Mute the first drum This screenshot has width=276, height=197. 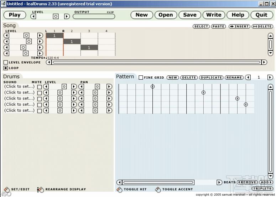click(x=40, y=87)
